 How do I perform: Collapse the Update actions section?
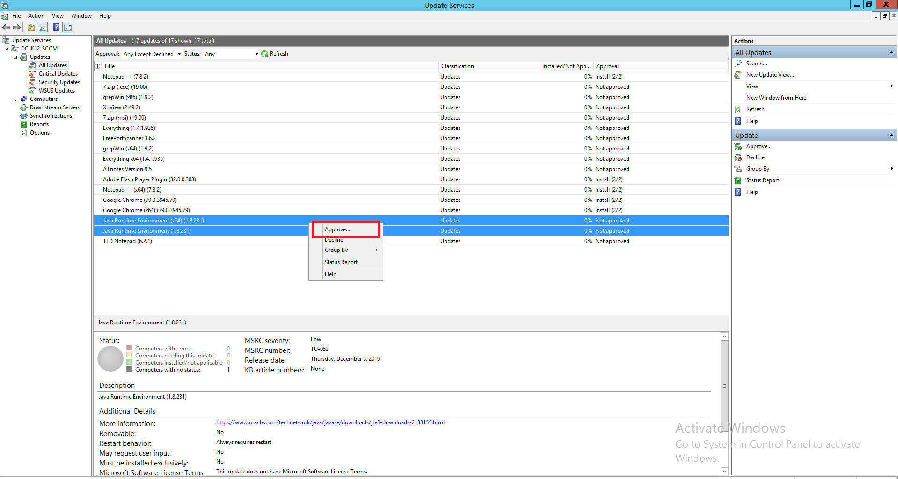point(890,135)
